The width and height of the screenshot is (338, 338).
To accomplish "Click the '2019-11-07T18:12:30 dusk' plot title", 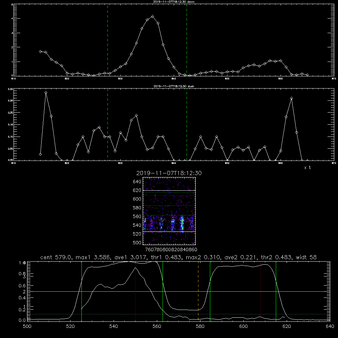I will [x=174, y=86].
